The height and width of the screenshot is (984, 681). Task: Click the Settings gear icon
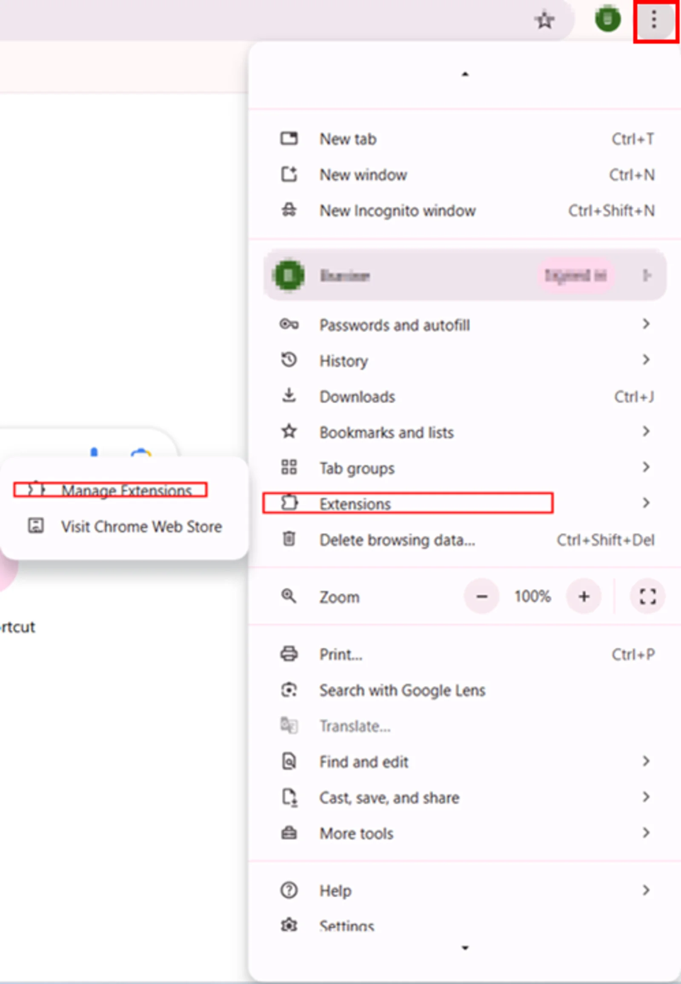[x=289, y=925]
